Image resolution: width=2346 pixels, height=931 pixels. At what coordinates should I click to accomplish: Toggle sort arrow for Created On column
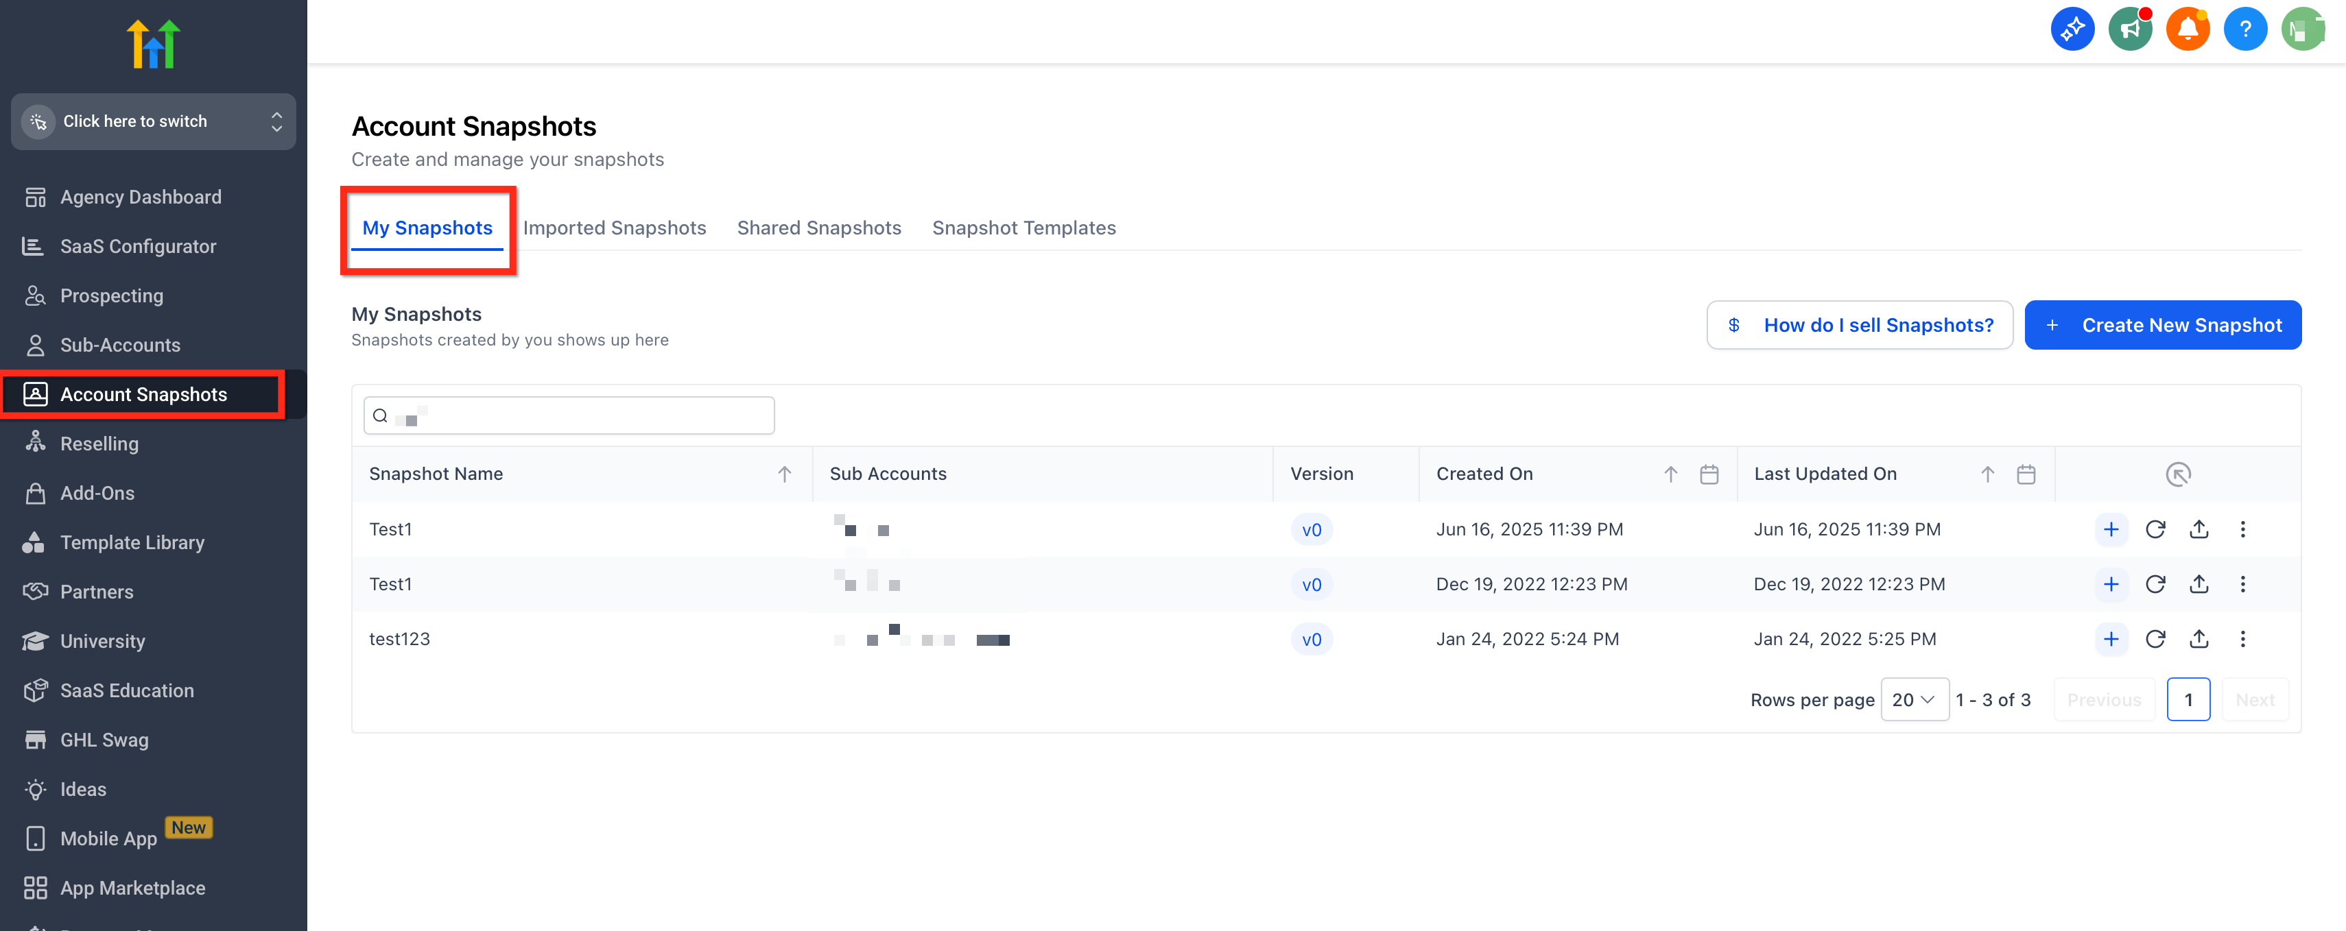pos(1670,474)
